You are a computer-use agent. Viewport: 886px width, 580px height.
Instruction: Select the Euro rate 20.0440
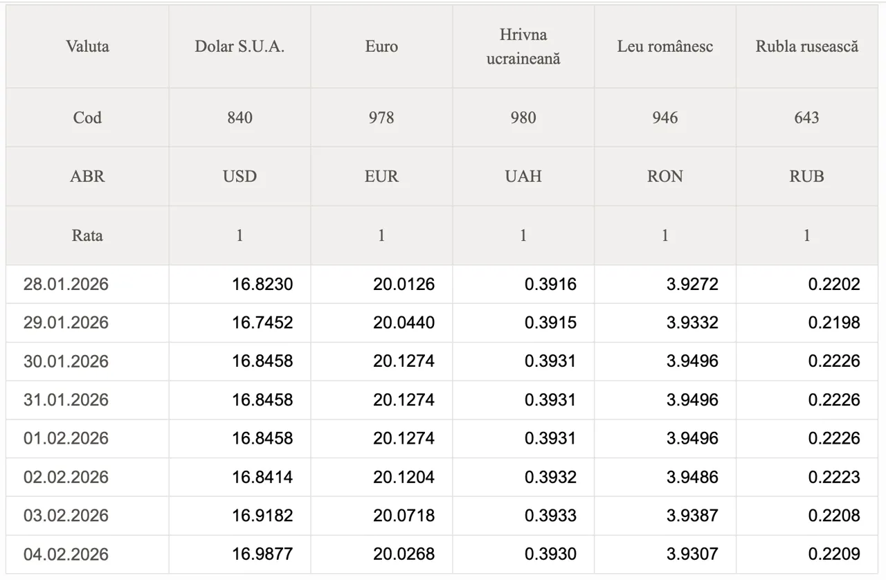click(404, 323)
